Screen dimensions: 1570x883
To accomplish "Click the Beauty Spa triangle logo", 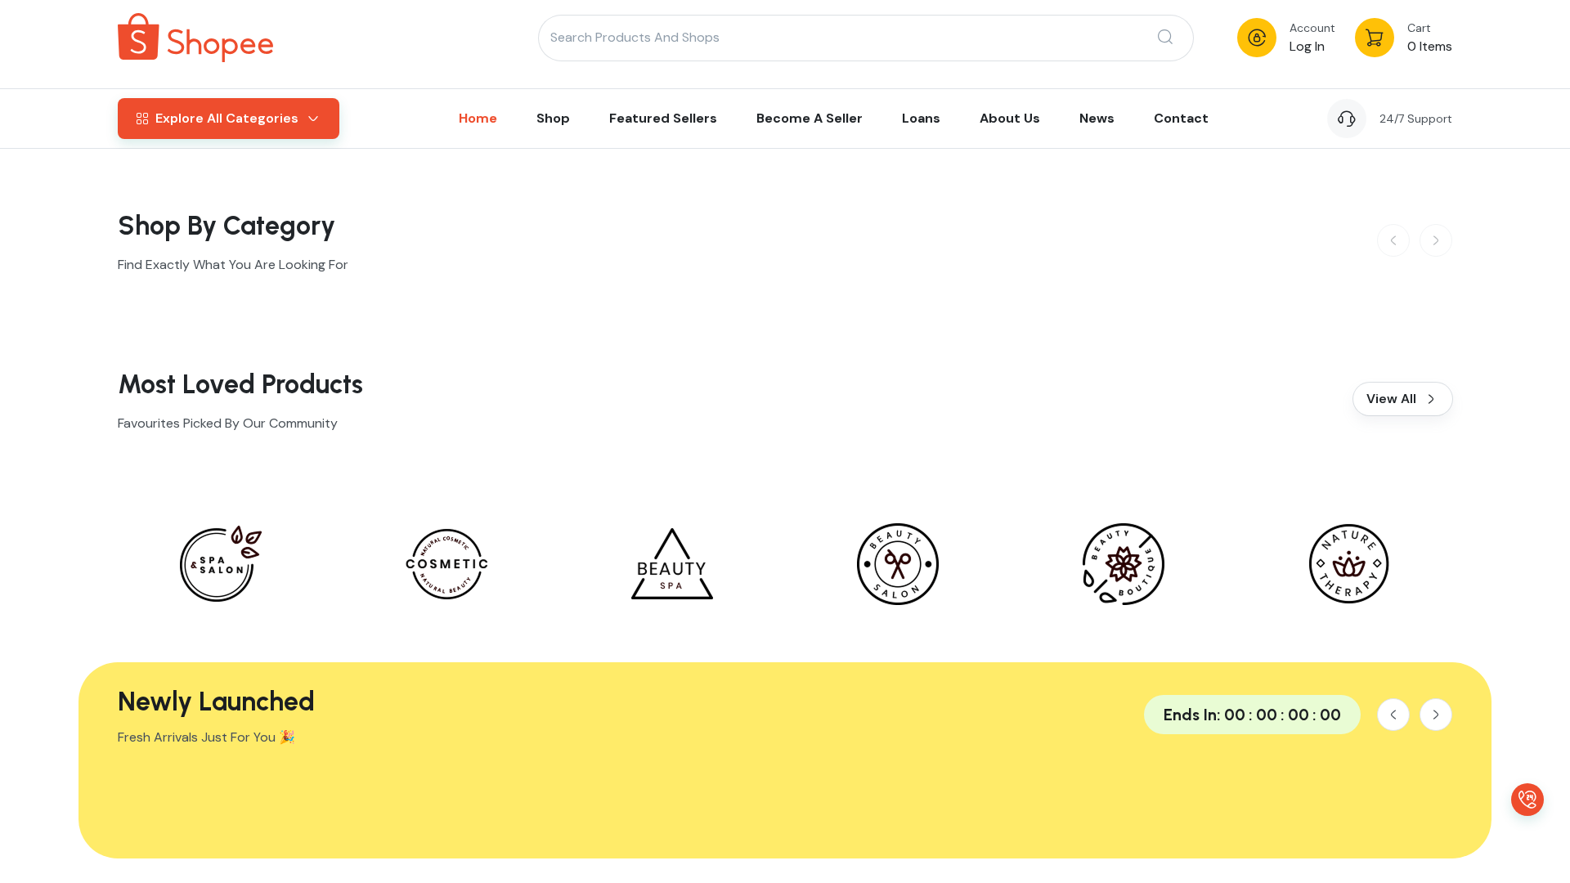I will 672,564.
